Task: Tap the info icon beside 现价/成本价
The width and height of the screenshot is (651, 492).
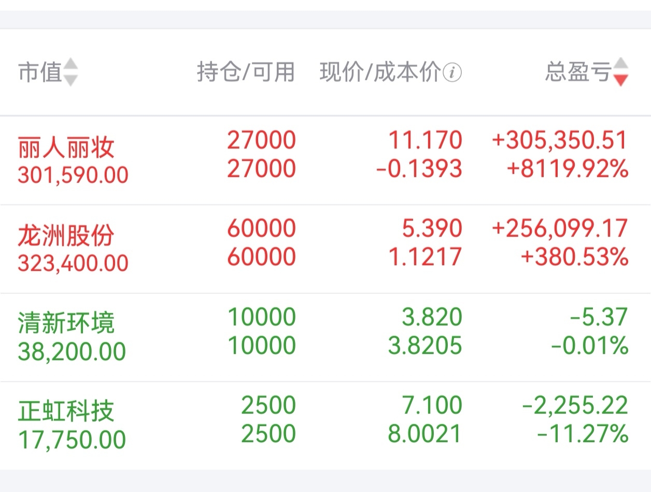Action: [x=453, y=73]
